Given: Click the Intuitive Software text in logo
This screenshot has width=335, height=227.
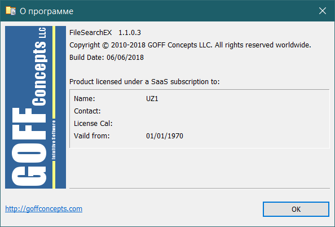Looking at the screenshot, I should (x=54, y=139).
